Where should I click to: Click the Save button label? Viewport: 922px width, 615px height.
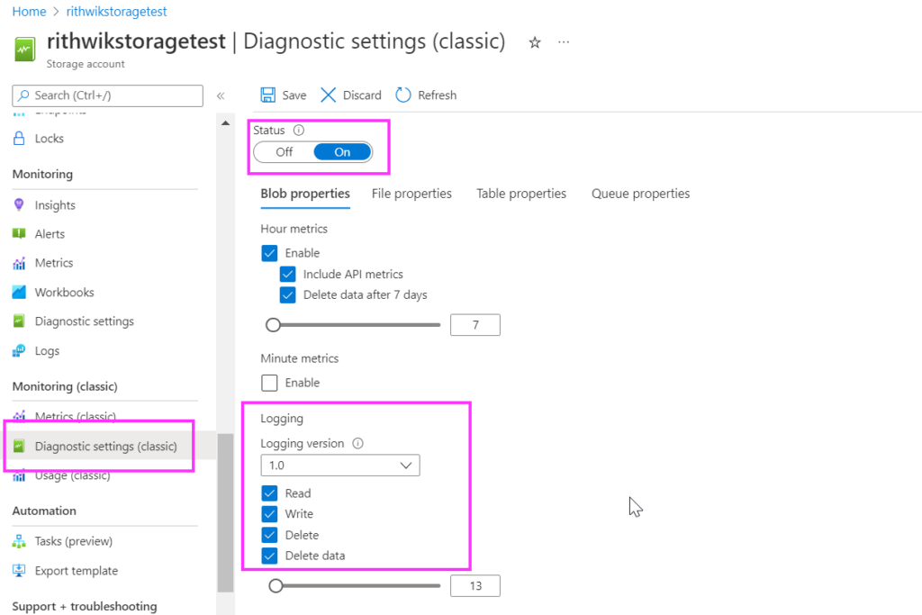(294, 95)
